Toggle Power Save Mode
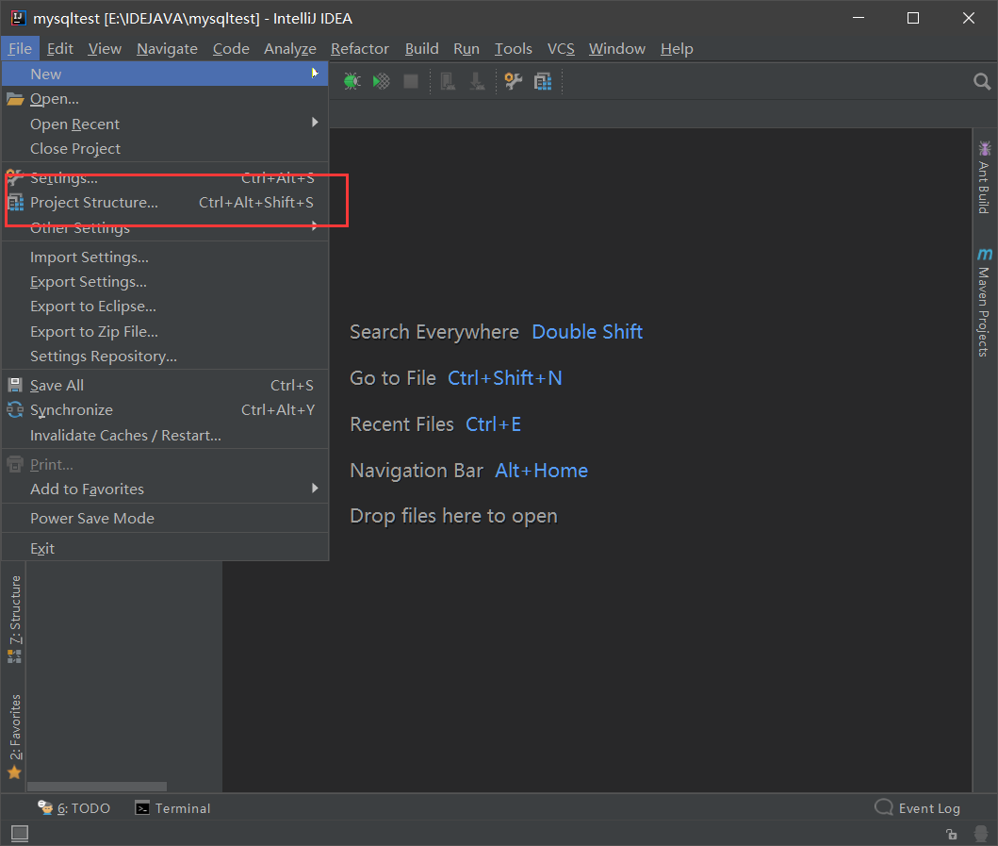Viewport: 998px width, 846px height. (x=166, y=519)
